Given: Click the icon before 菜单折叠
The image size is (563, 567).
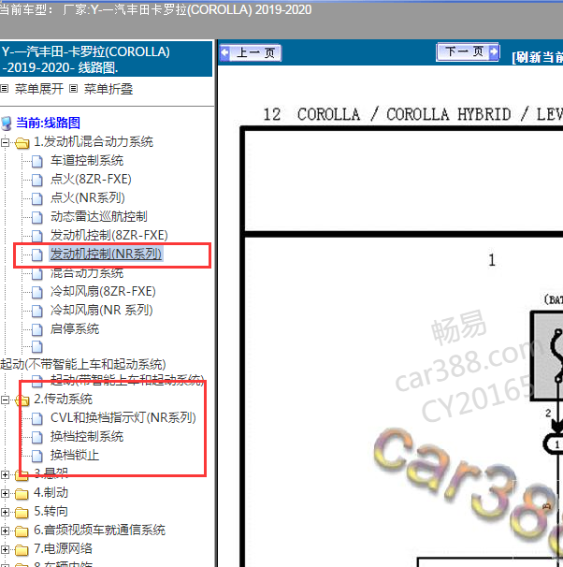Looking at the screenshot, I should (x=73, y=88).
